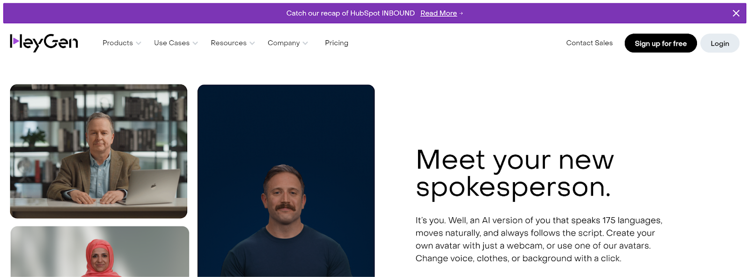Select the woman in red hijab avatar
749x277 pixels.
tap(100, 252)
